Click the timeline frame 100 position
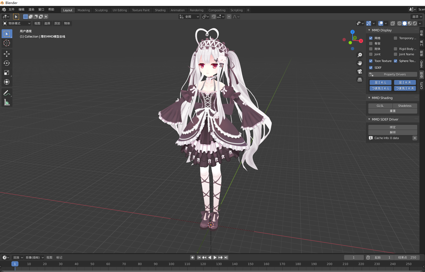This screenshot has width=425, height=272. tap(171, 264)
